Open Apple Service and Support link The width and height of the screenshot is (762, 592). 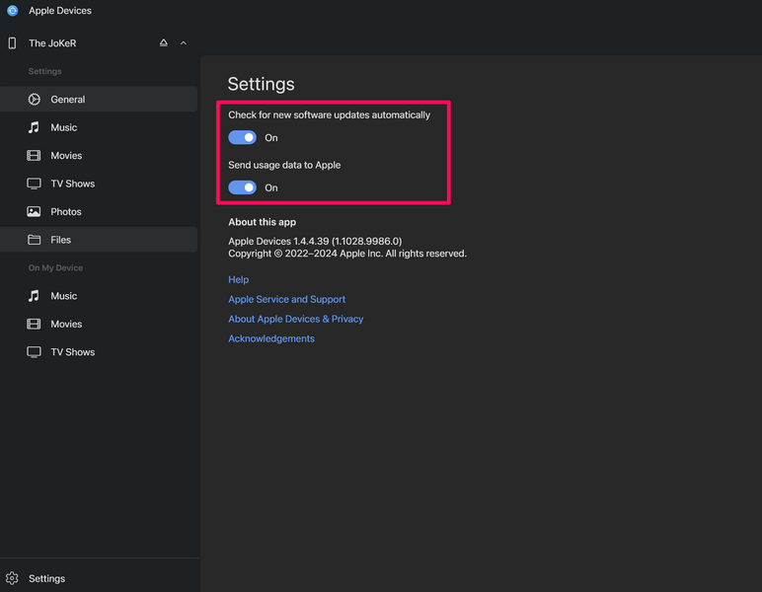(286, 299)
